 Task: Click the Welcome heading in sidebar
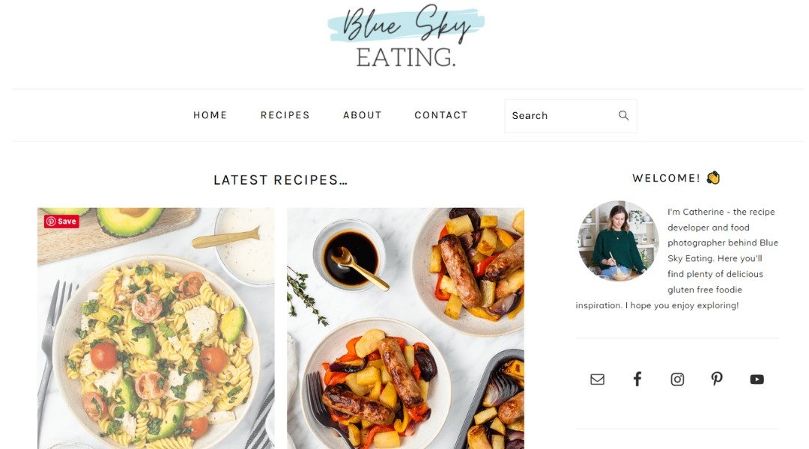(x=666, y=178)
